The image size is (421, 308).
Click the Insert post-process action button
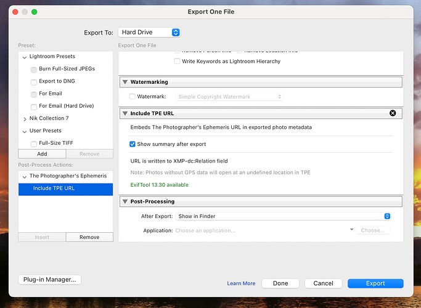[42, 237]
